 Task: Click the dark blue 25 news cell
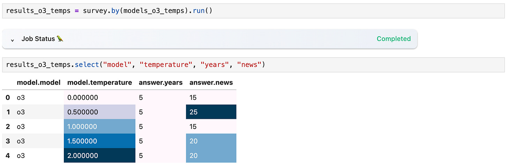click(x=211, y=112)
